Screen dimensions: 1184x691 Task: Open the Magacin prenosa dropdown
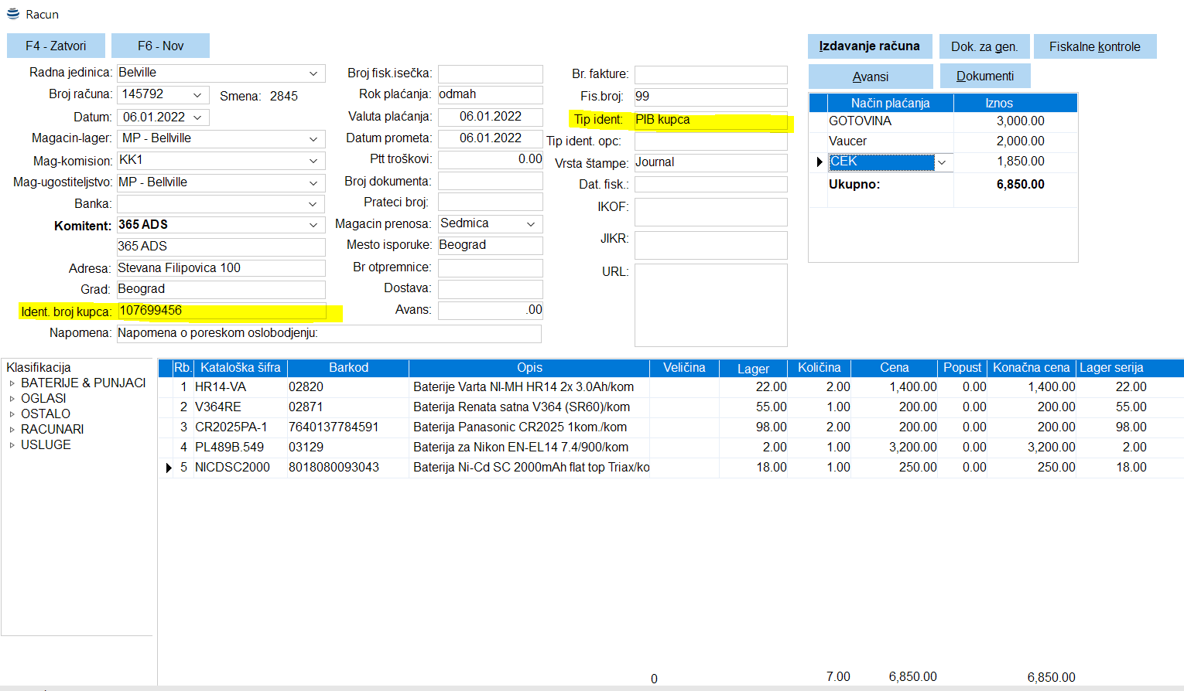(531, 224)
